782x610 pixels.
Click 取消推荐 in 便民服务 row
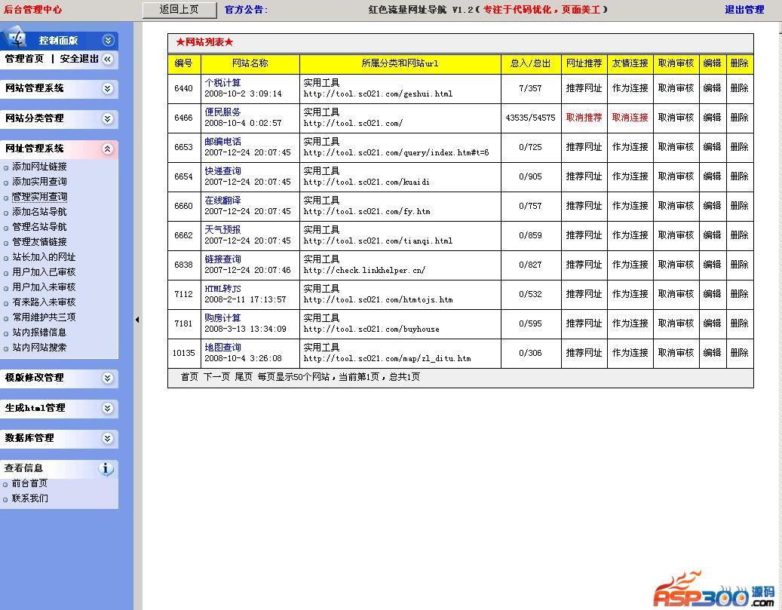584,118
